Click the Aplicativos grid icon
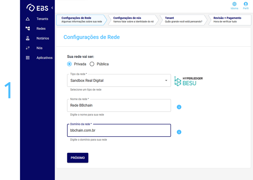Image resolution: width=253 pixels, height=180 pixels. (x=28, y=58)
